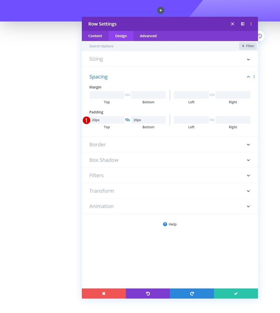Image resolution: width=280 pixels, height=313 pixels.
Task: Click the Padding label
Action: tap(96, 112)
